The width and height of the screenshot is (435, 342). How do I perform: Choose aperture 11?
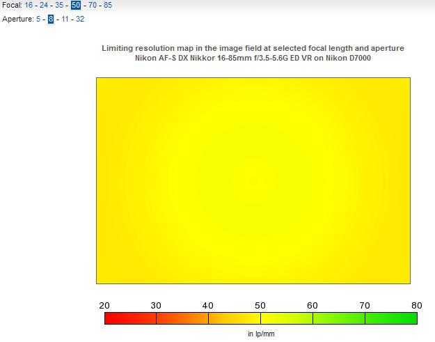pos(65,19)
